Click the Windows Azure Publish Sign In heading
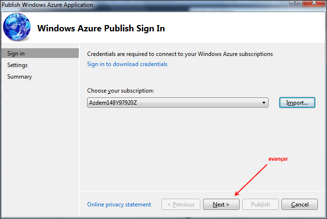 coord(101,28)
